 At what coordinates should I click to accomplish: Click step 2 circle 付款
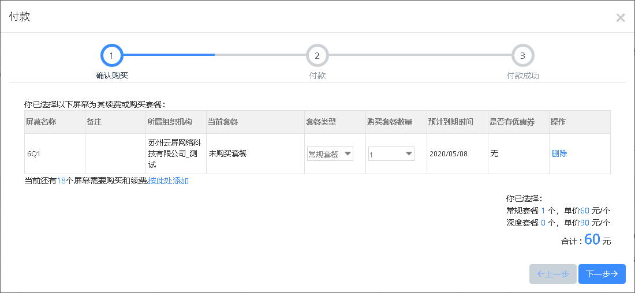tap(317, 55)
